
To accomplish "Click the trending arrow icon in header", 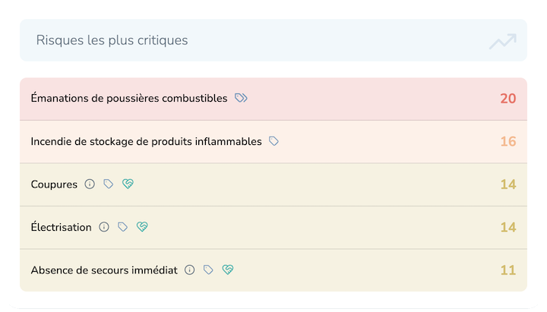I will [x=502, y=41].
